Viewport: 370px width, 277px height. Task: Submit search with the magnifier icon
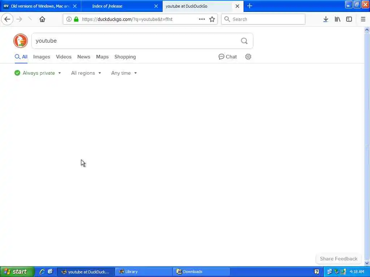tap(244, 41)
